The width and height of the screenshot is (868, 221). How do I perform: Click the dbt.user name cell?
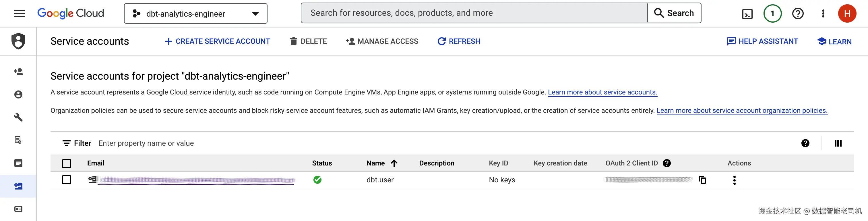click(380, 180)
